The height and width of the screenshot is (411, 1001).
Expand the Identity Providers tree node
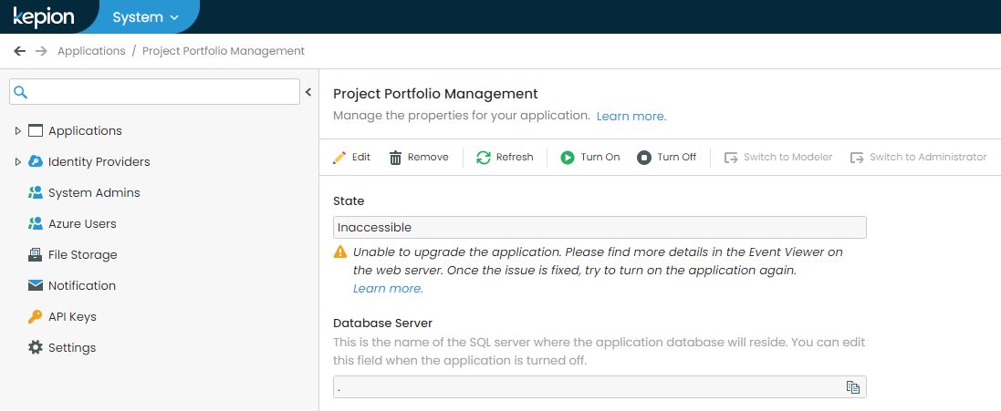point(18,162)
